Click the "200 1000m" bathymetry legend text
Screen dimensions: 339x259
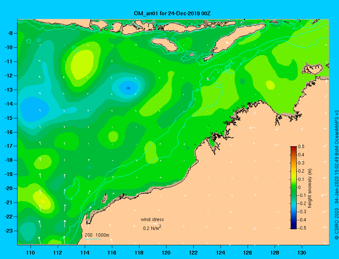coord(97,235)
